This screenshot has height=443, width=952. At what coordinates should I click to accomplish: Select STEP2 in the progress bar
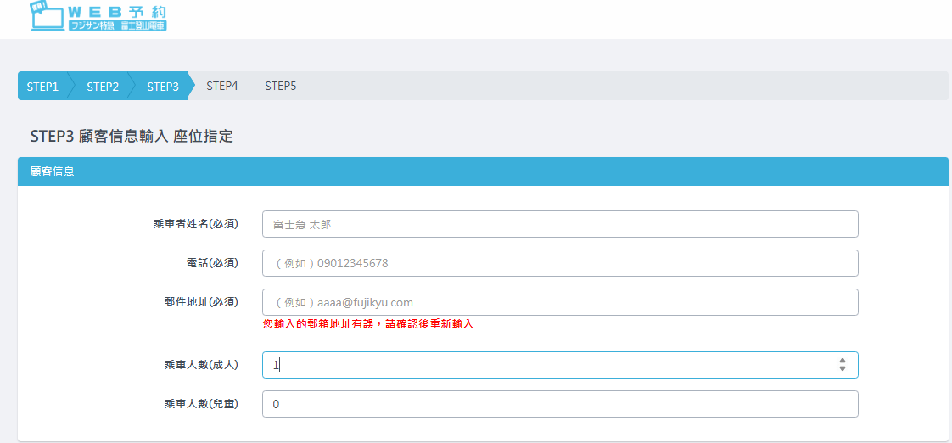click(103, 86)
